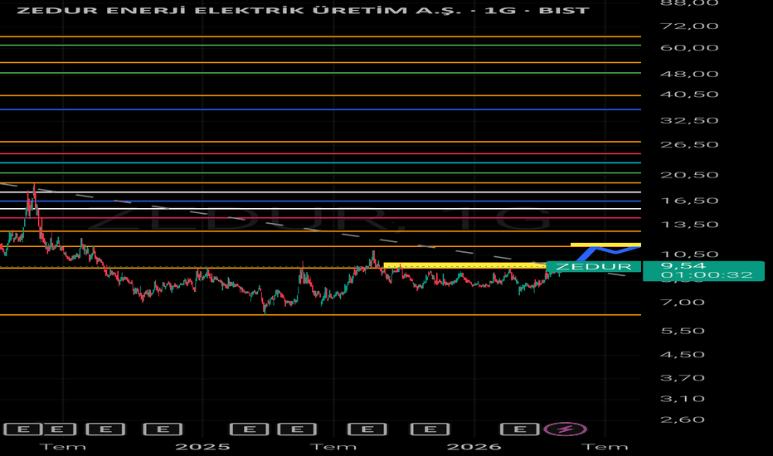Click the 16,50 price axis label
This screenshot has width=773, height=456.
(x=689, y=201)
